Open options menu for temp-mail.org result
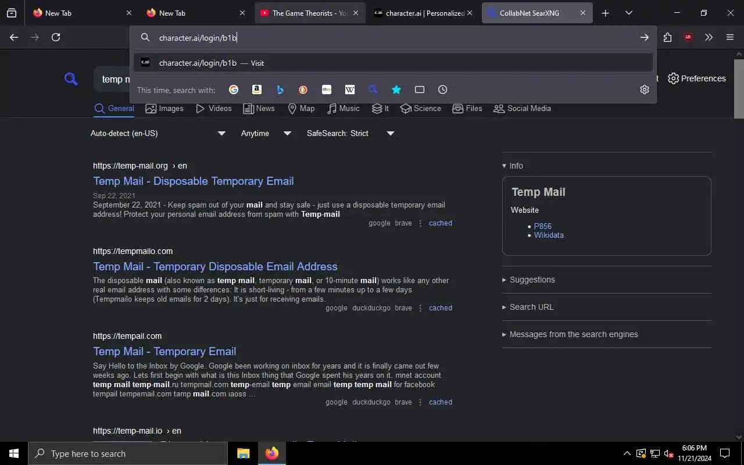Screen dimensions: 744x465 click(420, 223)
